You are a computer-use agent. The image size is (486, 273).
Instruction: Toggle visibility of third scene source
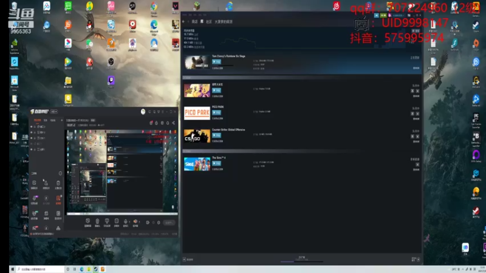[32, 138]
